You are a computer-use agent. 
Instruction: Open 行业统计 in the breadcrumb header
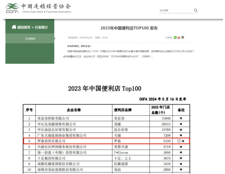(42, 27)
